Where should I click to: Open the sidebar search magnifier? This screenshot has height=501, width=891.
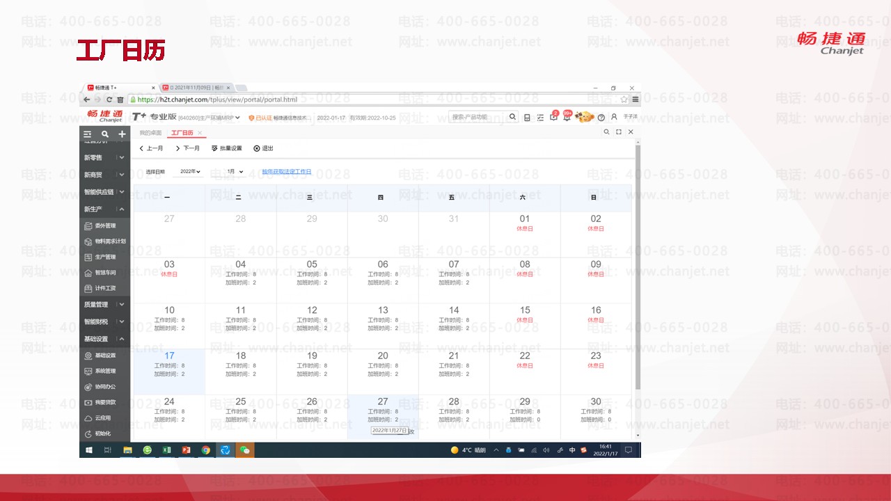coord(105,134)
